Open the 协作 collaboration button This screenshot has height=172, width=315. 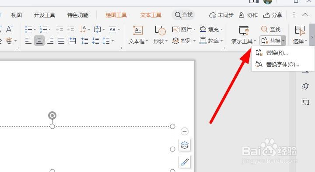click(248, 15)
